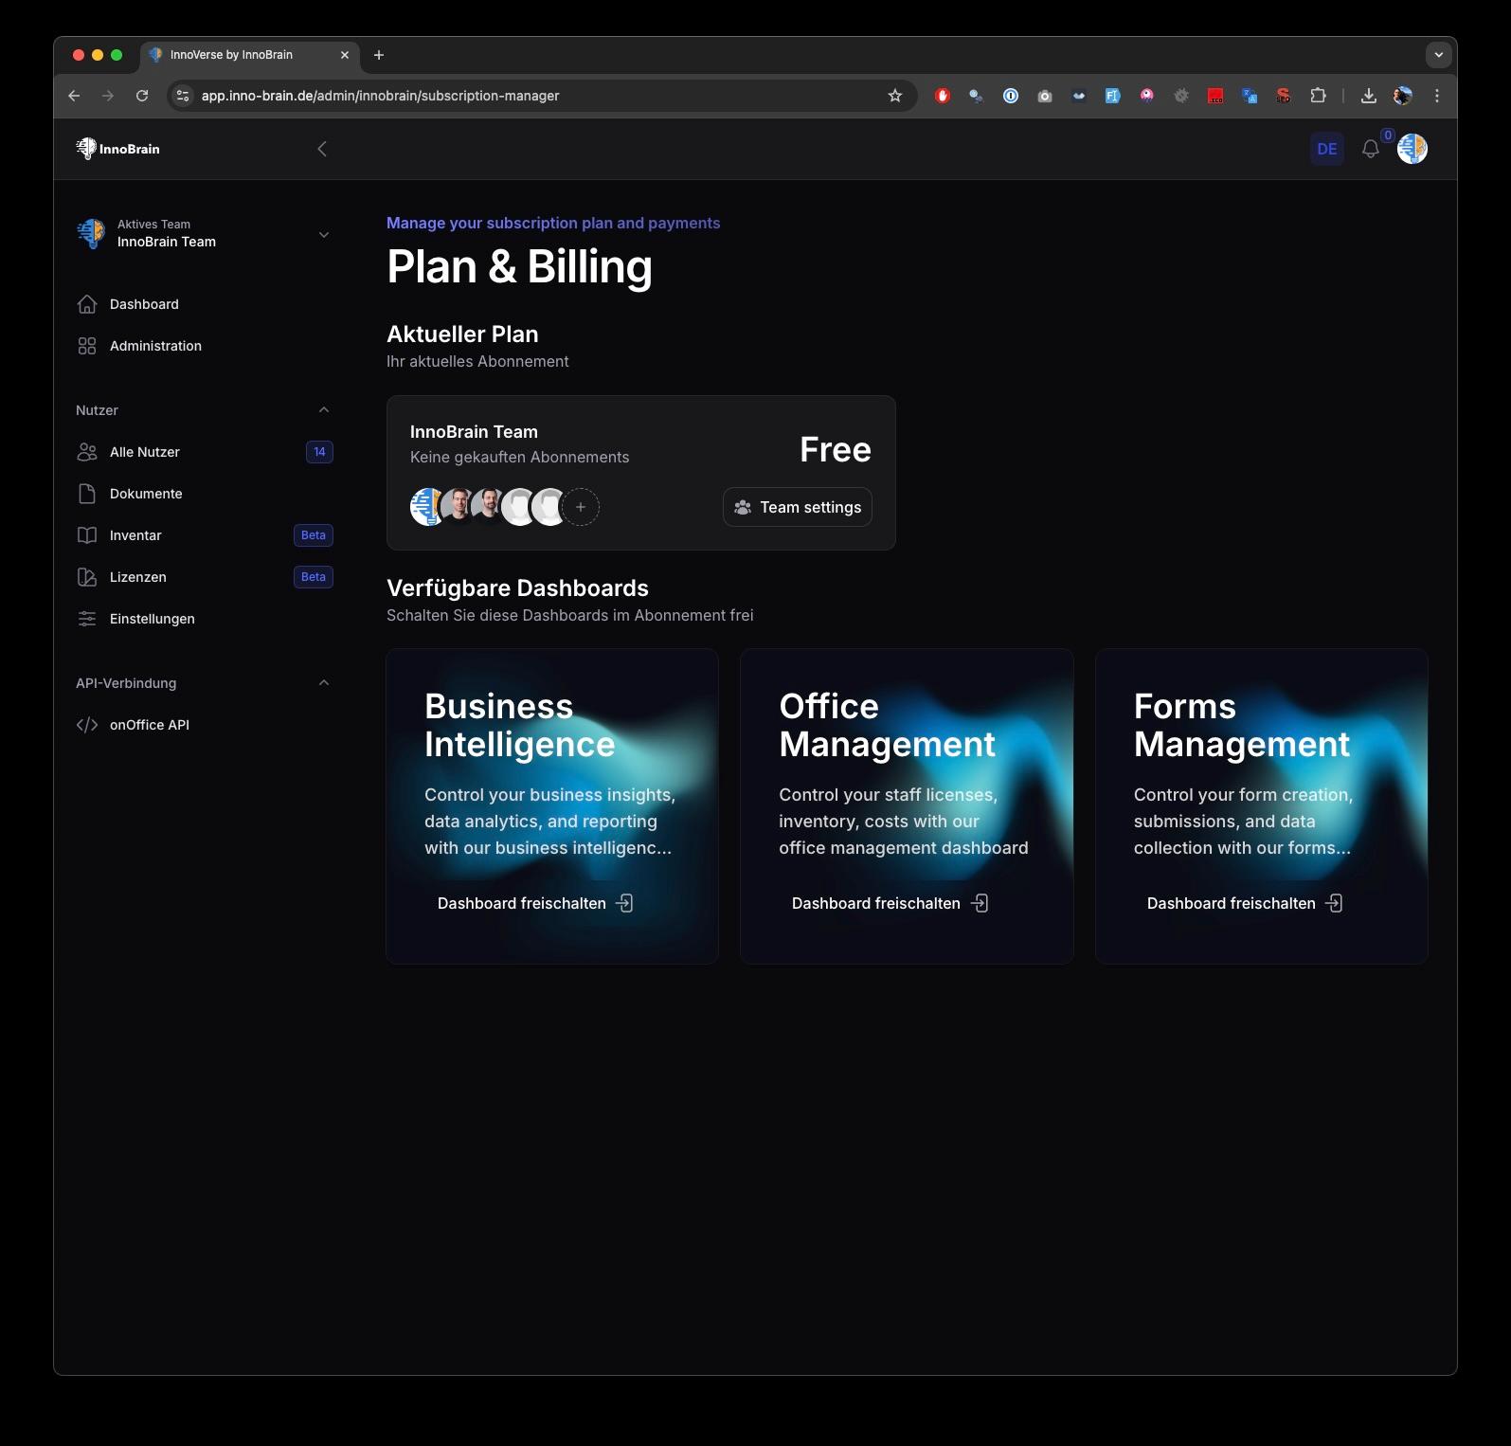
Task: Open Administration grid icon in sidebar
Action: (87, 346)
